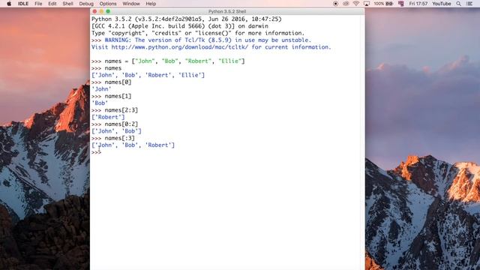Click the names[0] input line
The height and width of the screenshot is (270, 480).
point(111,82)
